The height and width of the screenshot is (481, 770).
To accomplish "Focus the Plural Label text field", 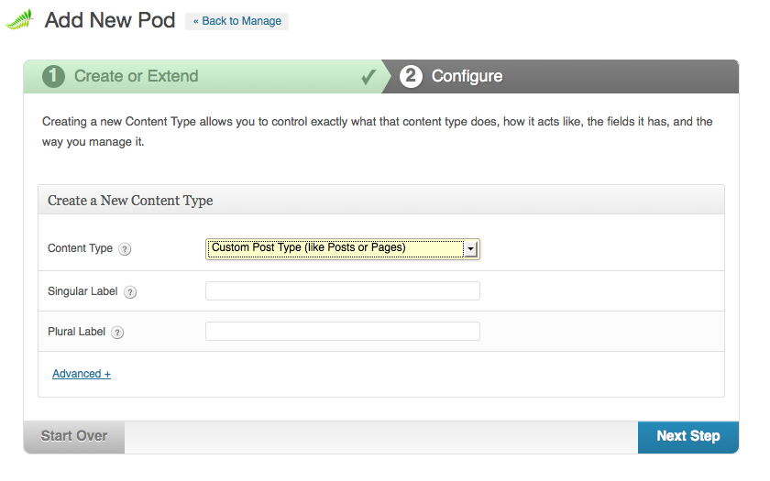I will (342, 332).
